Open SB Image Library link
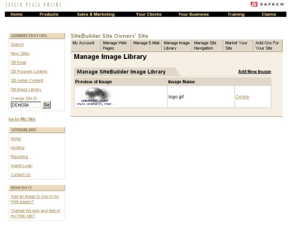The image size is (289, 226). tap(26, 90)
